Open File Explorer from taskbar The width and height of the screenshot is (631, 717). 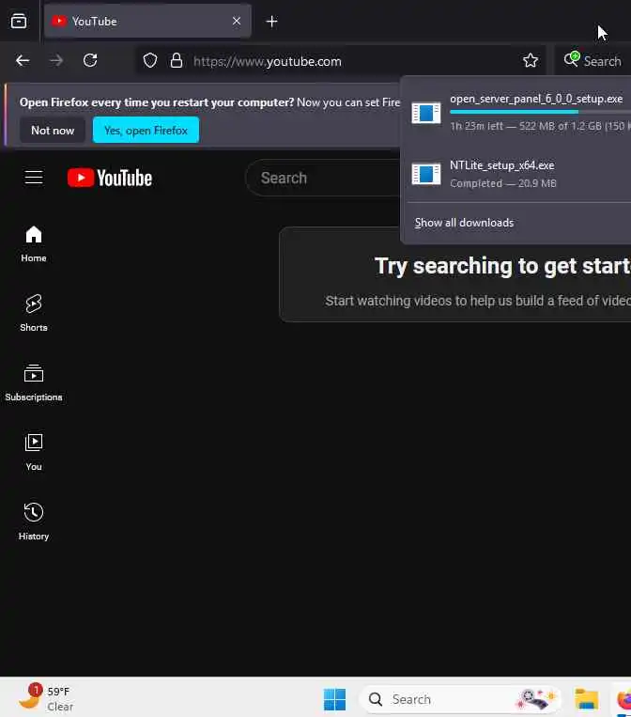click(586, 699)
